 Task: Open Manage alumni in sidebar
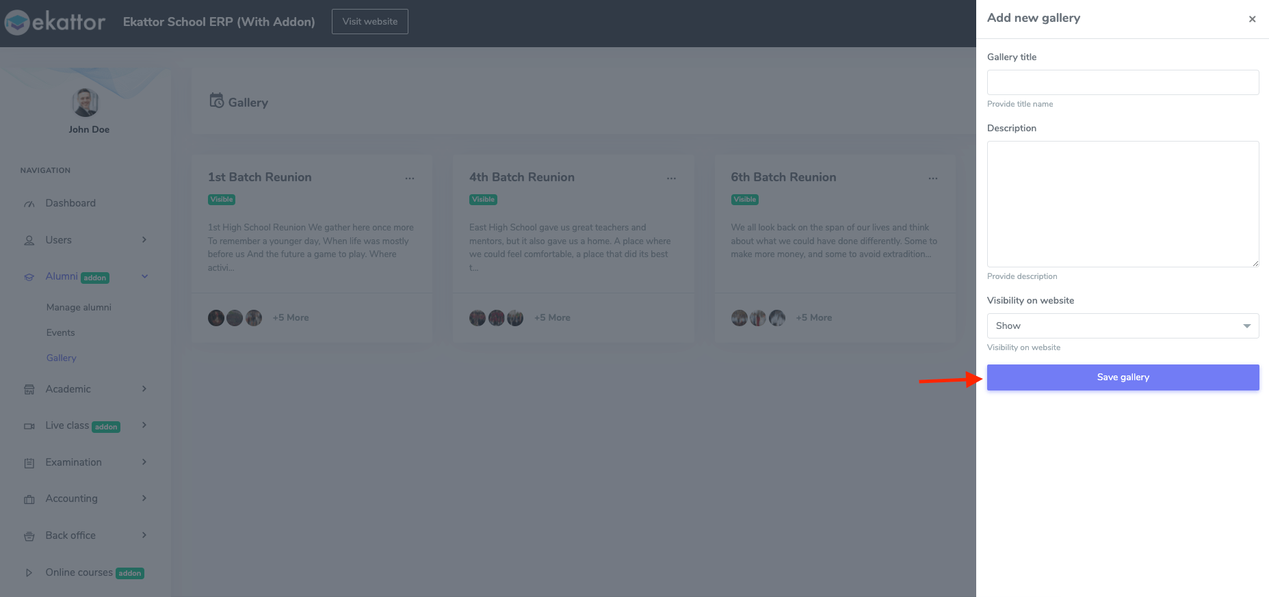[x=79, y=307]
